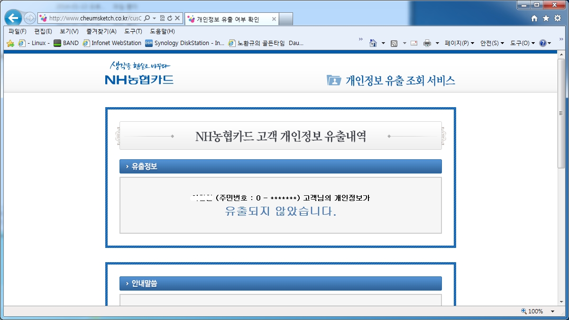The height and width of the screenshot is (320, 569).
Task: Click the search magnifier in address bar
Action: click(x=147, y=18)
